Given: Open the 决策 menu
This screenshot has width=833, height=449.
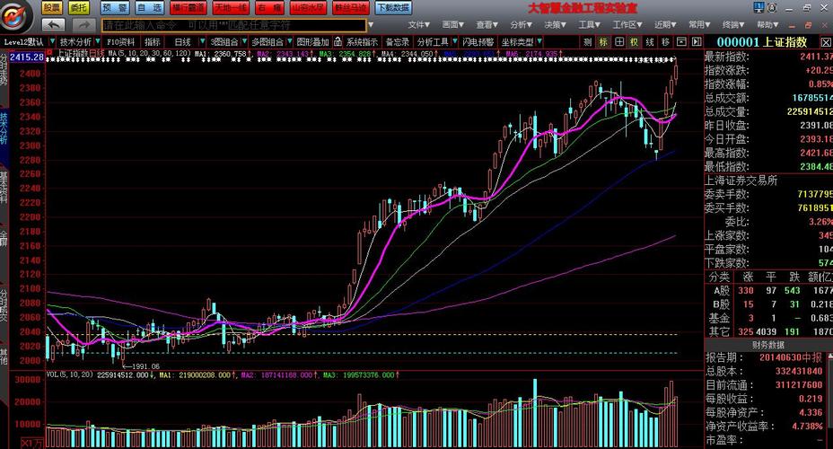Looking at the screenshot, I should [x=555, y=25].
